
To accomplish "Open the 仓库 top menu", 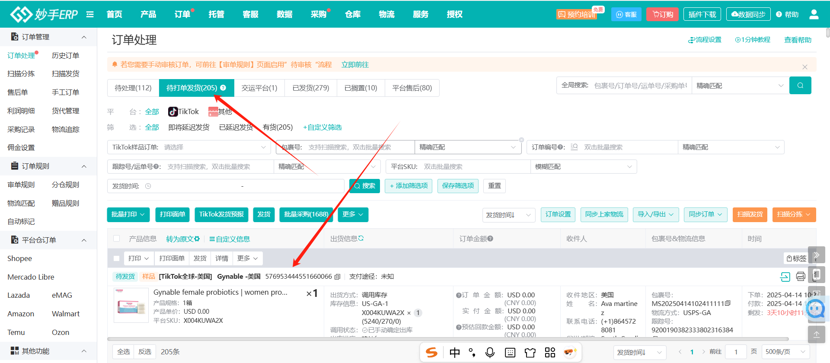I will pos(353,14).
